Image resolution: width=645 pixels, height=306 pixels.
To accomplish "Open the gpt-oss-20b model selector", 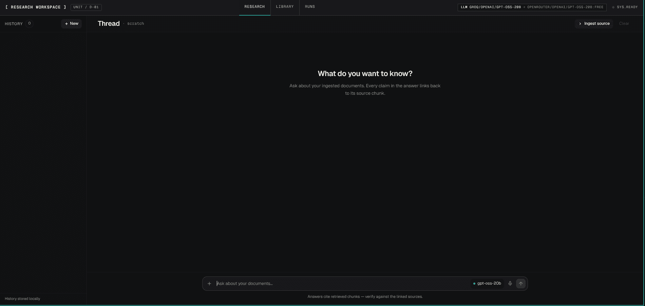I will 487,284.
